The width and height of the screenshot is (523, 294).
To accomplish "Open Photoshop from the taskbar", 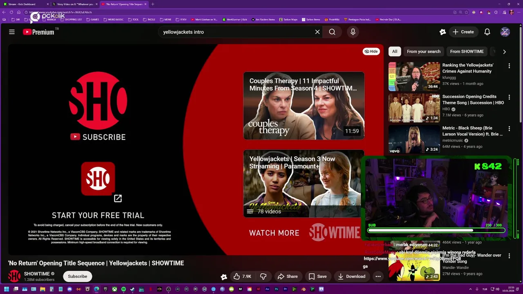I will coord(276,290).
